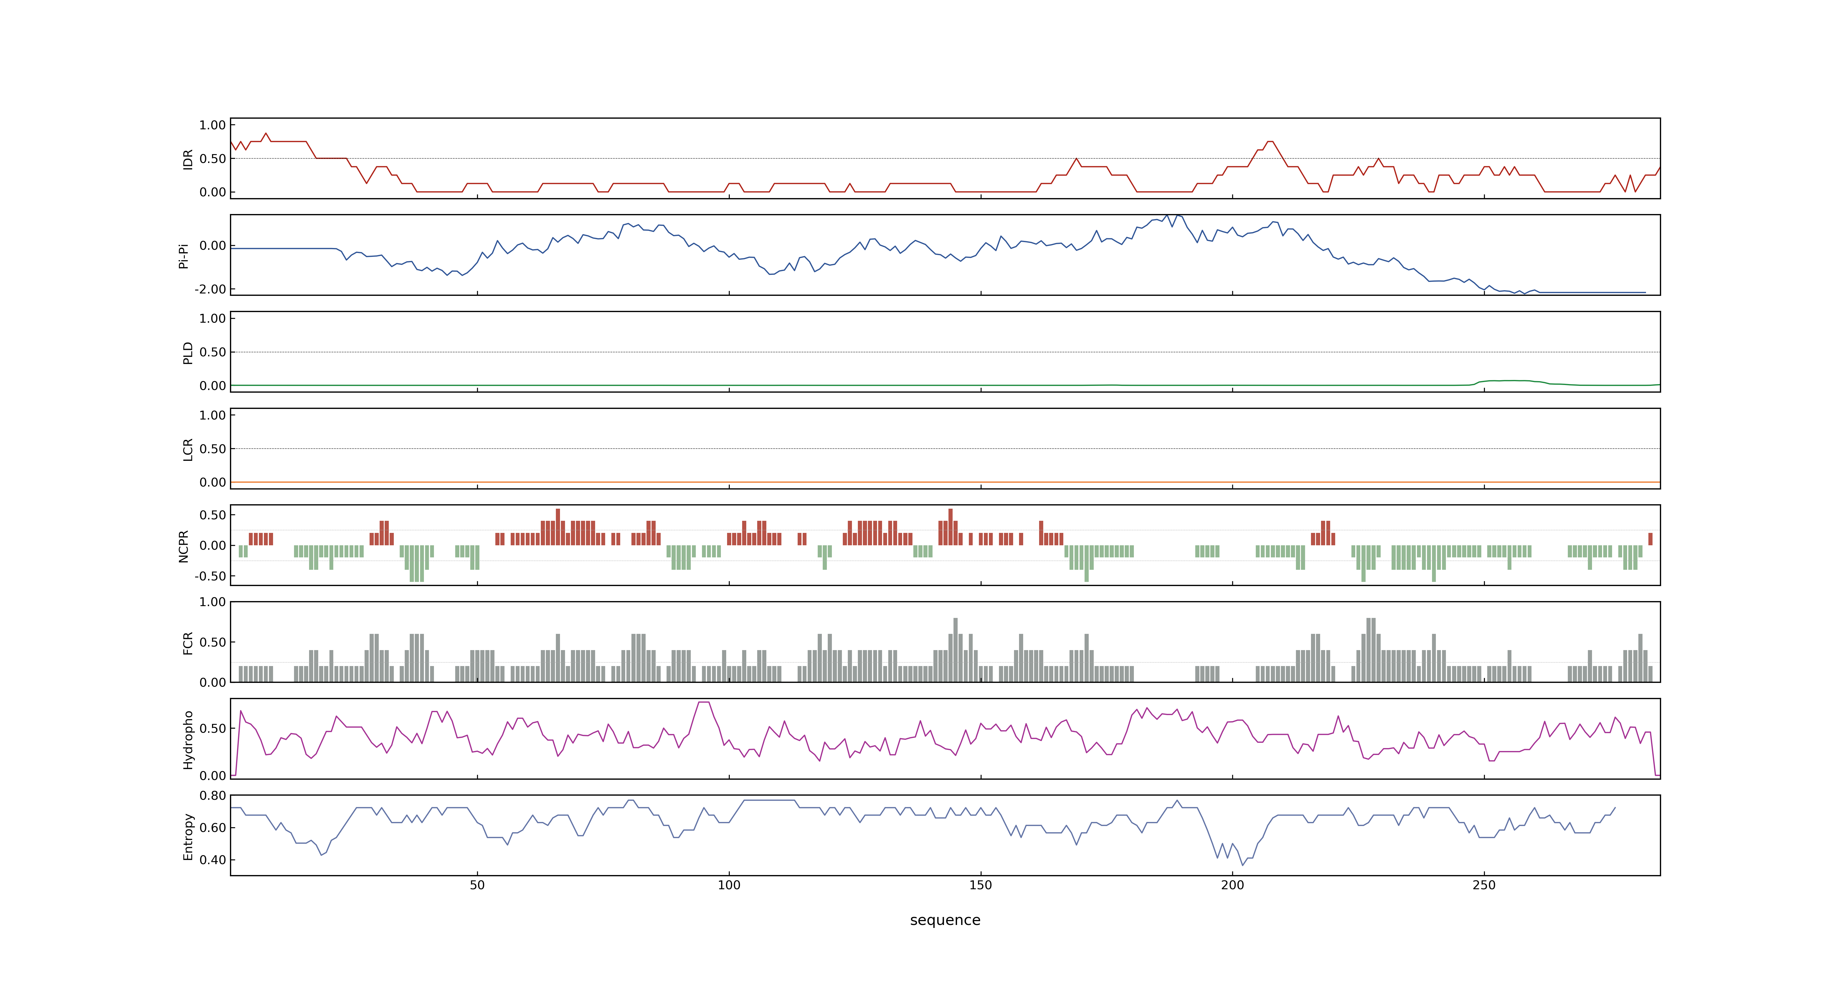1845x984 pixels.
Task: Click the x-axis tick label 200
Action: point(1233,885)
